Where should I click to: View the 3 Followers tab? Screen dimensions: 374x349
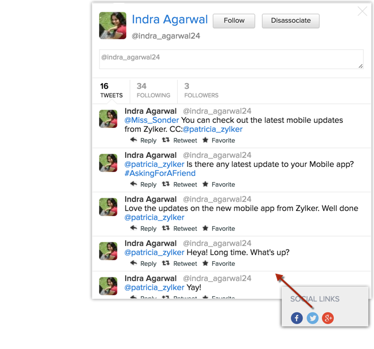pyautogui.click(x=201, y=91)
